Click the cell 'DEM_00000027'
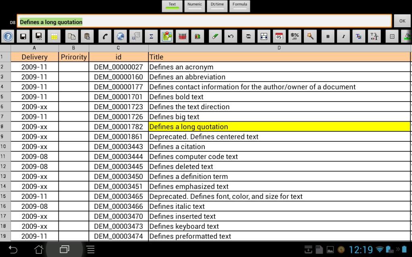 pos(119,67)
